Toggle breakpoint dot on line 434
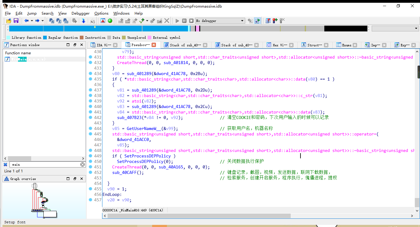Screen dimensions: 420x227 (x=90, y=74)
